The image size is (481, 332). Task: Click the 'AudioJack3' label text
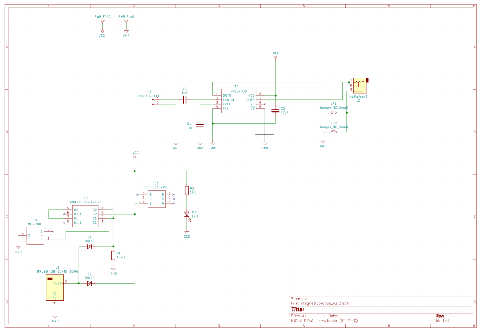[x=358, y=97]
